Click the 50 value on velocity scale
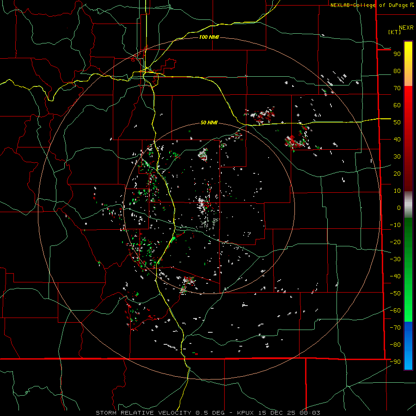The width and height of the screenshot is (416, 416). click(x=397, y=122)
